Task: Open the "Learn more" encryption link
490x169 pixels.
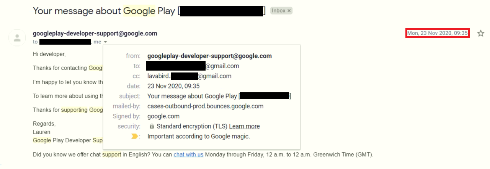Action: pyautogui.click(x=244, y=126)
